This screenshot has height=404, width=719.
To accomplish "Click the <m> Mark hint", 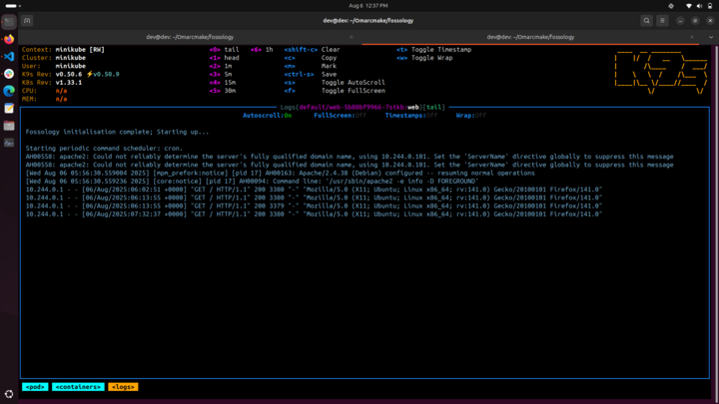I will click(x=310, y=66).
